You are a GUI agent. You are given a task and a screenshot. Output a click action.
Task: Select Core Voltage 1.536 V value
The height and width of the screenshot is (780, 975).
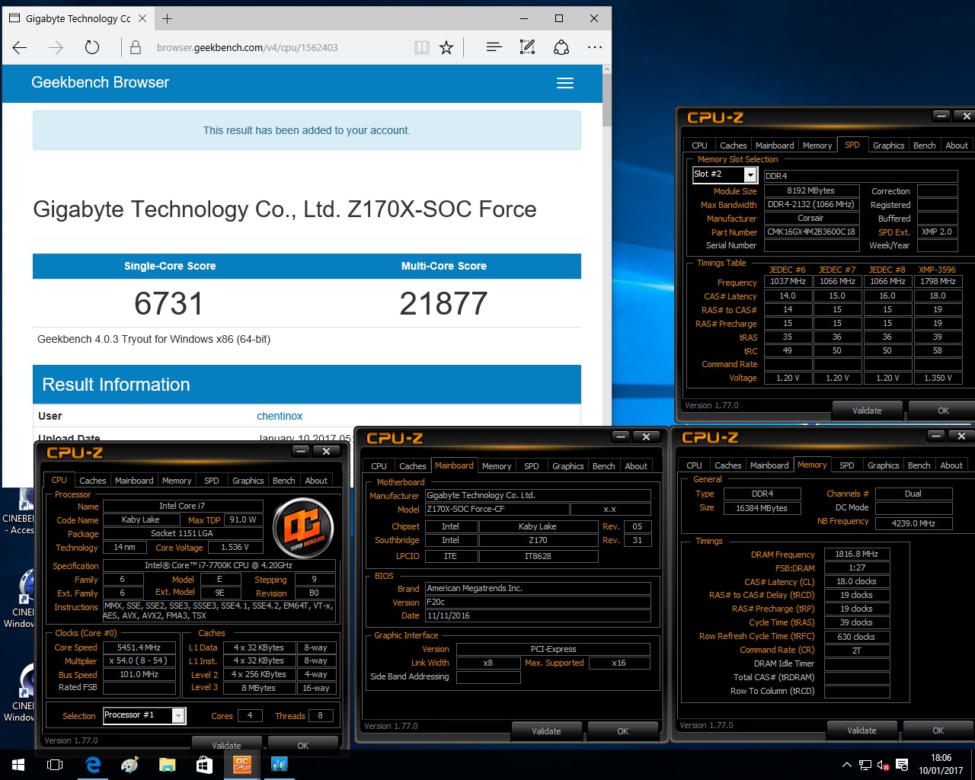click(x=235, y=547)
